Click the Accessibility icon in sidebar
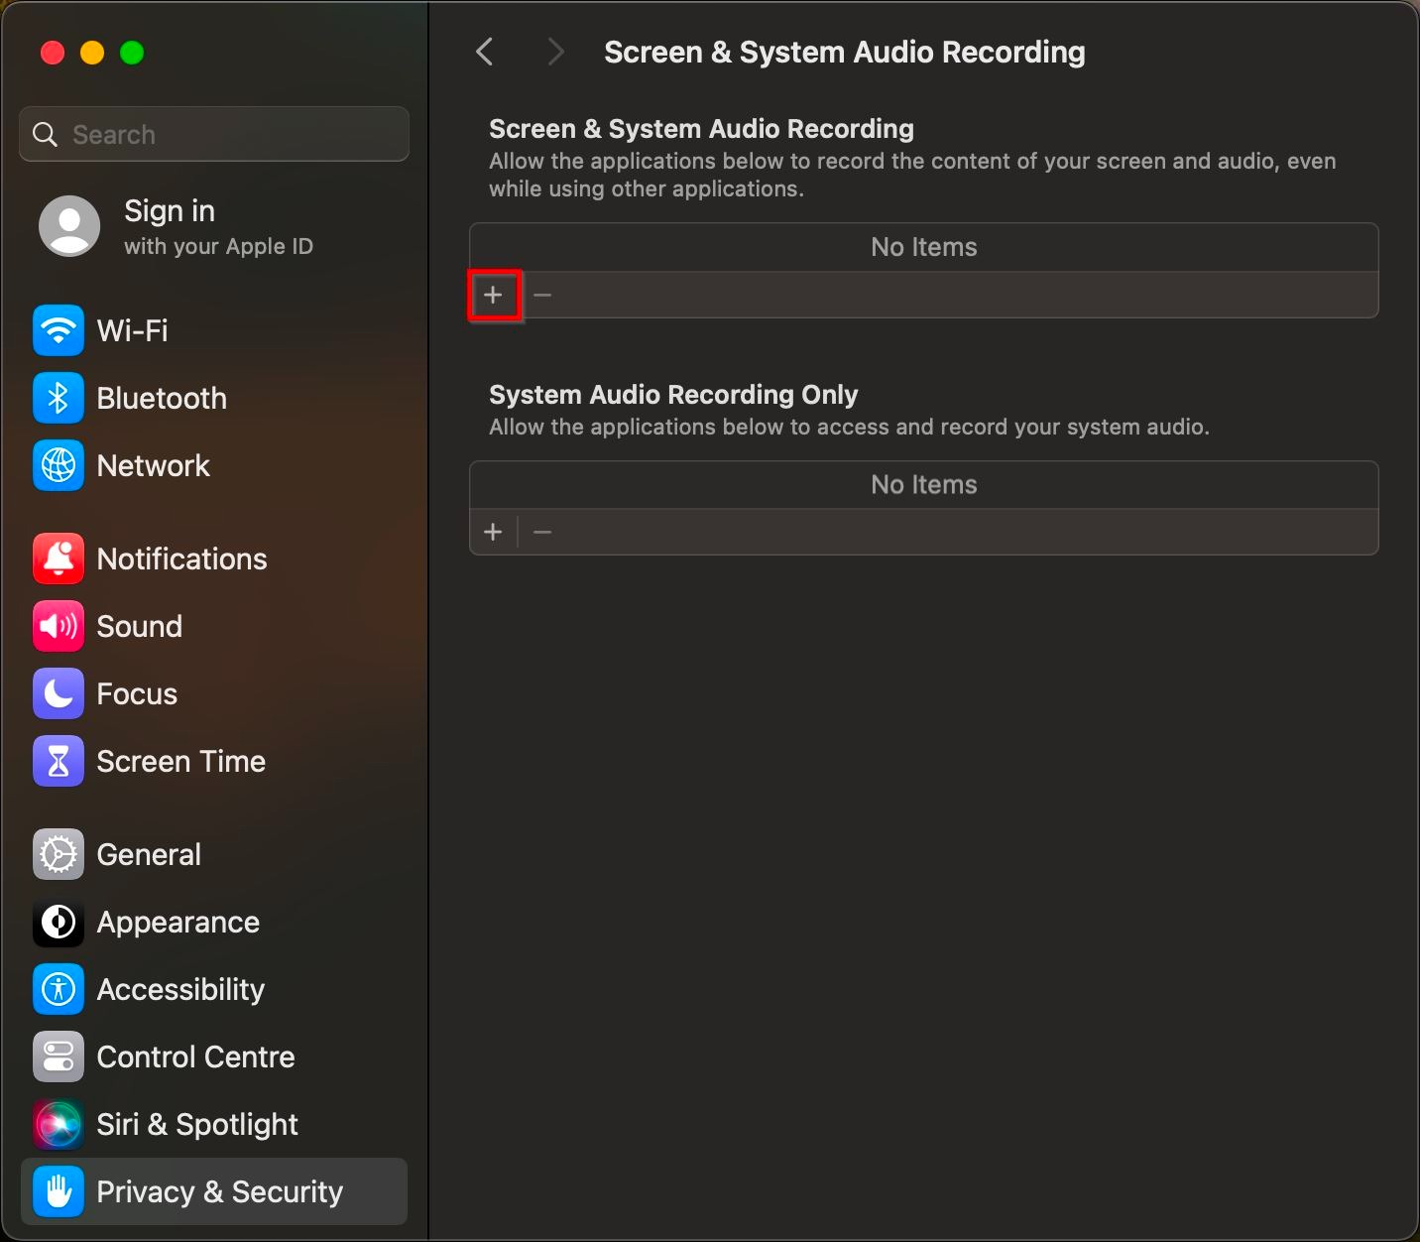The image size is (1420, 1242). tap(59, 989)
